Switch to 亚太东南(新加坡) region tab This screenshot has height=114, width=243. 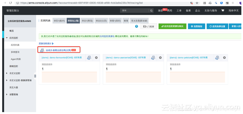click(139, 21)
